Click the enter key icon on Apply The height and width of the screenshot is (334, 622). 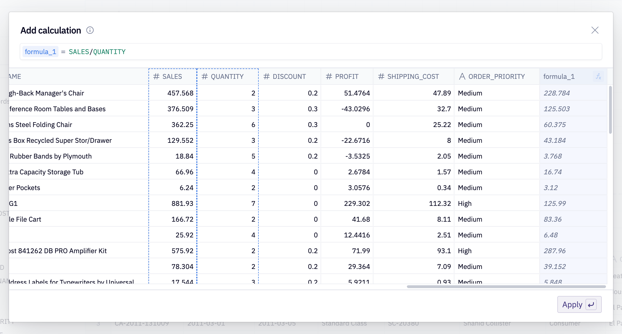click(x=591, y=304)
